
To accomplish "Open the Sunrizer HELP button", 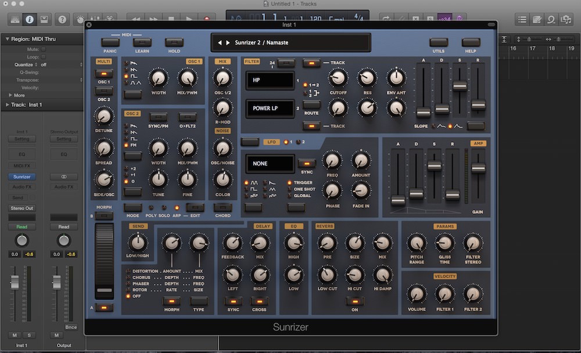I will tap(471, 42).
